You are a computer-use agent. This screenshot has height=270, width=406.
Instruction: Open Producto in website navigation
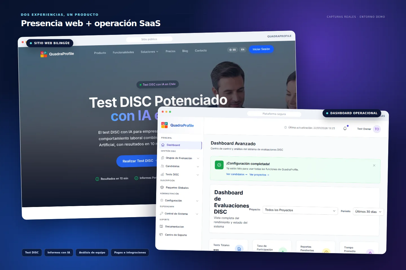pos(100,53)
